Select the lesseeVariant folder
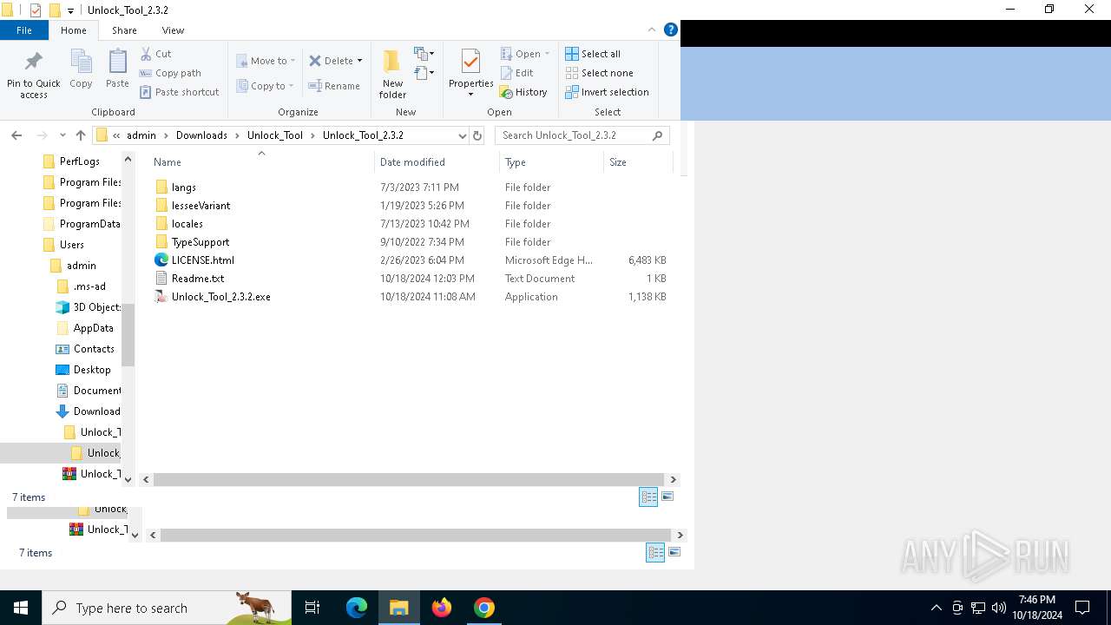 (x=201, y=206)
